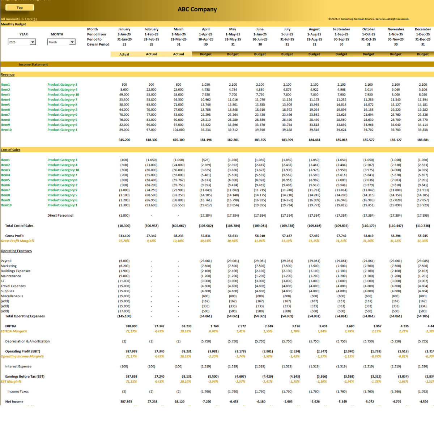Select January gross profit margin 97,78%
Viewport: 434px width, 434px height.
pos(124,241)
